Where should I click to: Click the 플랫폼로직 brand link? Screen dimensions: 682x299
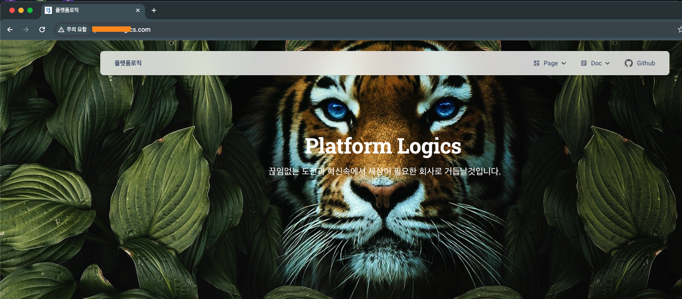point(128,63)
